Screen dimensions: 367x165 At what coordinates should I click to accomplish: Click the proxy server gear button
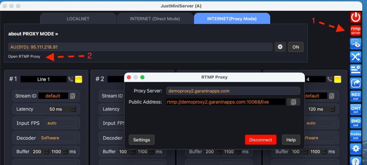(x=280, y=47)
